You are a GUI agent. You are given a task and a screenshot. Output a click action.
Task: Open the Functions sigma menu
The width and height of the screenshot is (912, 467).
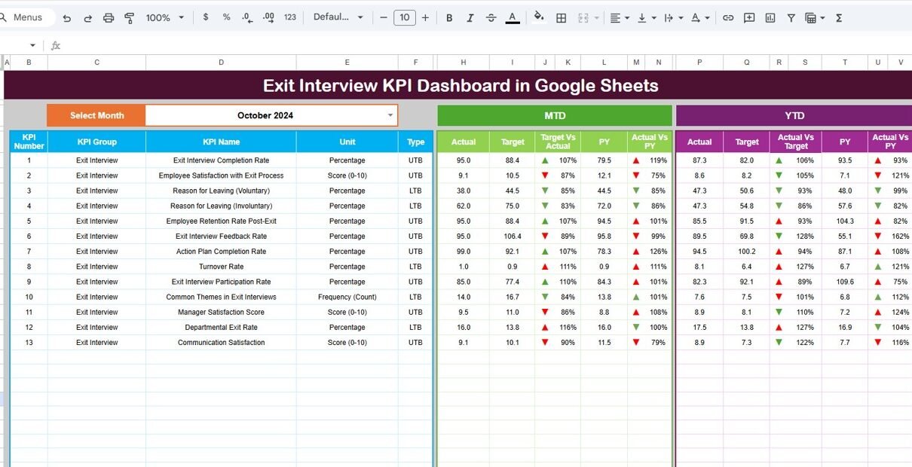point(839,17)
